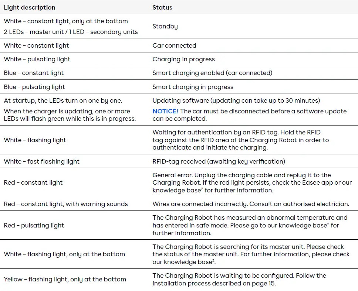Screen dimensions: 358x291
Task: Click 'Smart charging in progress' text
Action: (x=193, y=87)
